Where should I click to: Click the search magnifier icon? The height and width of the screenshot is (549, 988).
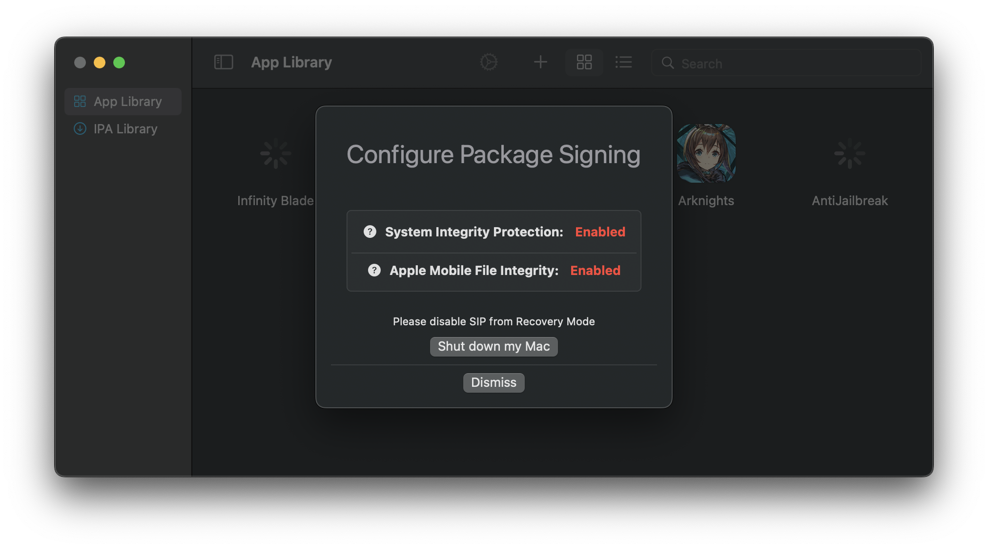point(667,63)
